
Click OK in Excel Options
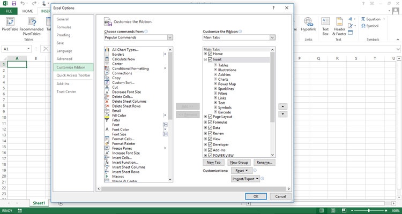256,196
